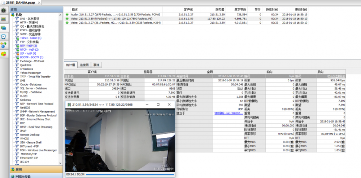This screenshot has height=178, width=361.
Task: Close the 28181_DAHUA.pcap tab
Action: pos(39,3)
